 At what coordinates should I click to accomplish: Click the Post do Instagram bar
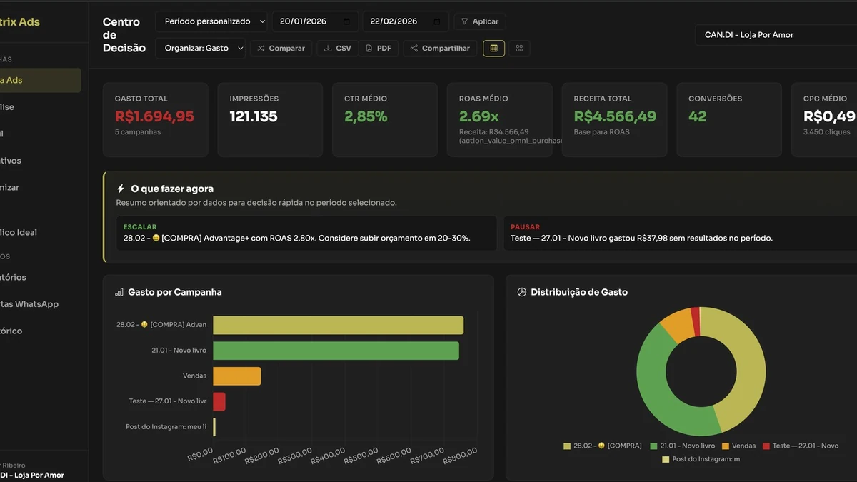coord(214,427)
